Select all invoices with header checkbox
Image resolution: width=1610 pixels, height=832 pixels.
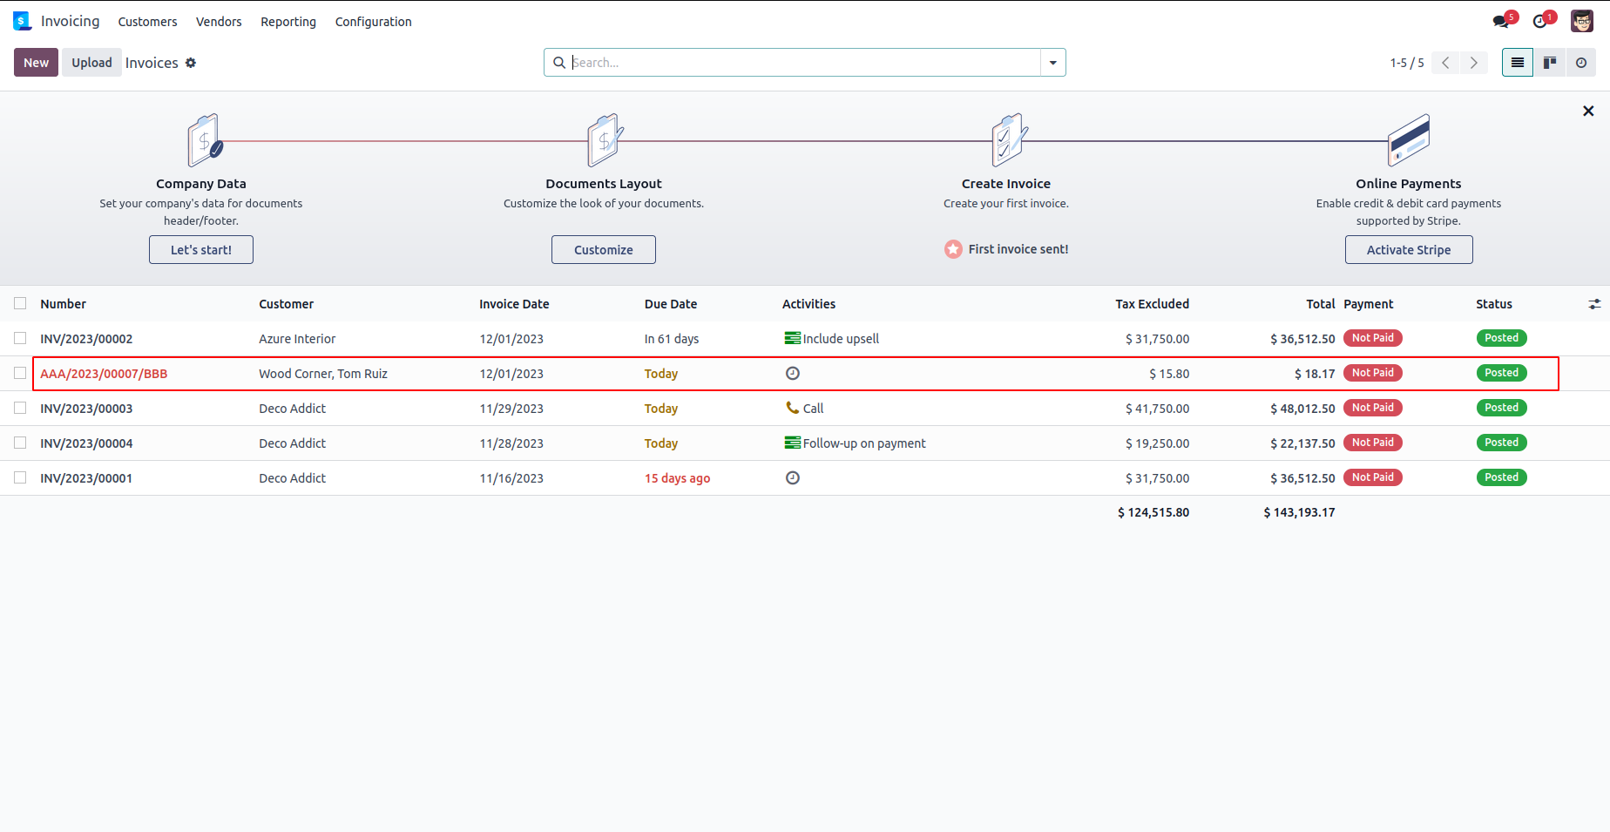click(20, 304)
